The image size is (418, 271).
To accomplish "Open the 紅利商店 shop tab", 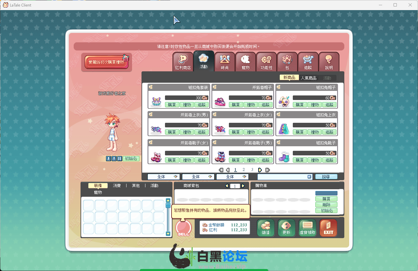I will 183,62.
